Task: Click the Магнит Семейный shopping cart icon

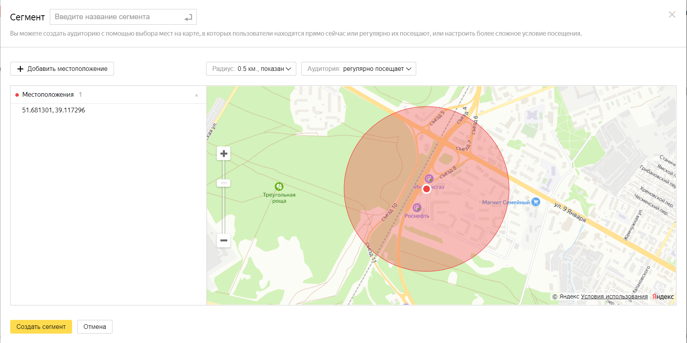Action: (x=536, y=202)
